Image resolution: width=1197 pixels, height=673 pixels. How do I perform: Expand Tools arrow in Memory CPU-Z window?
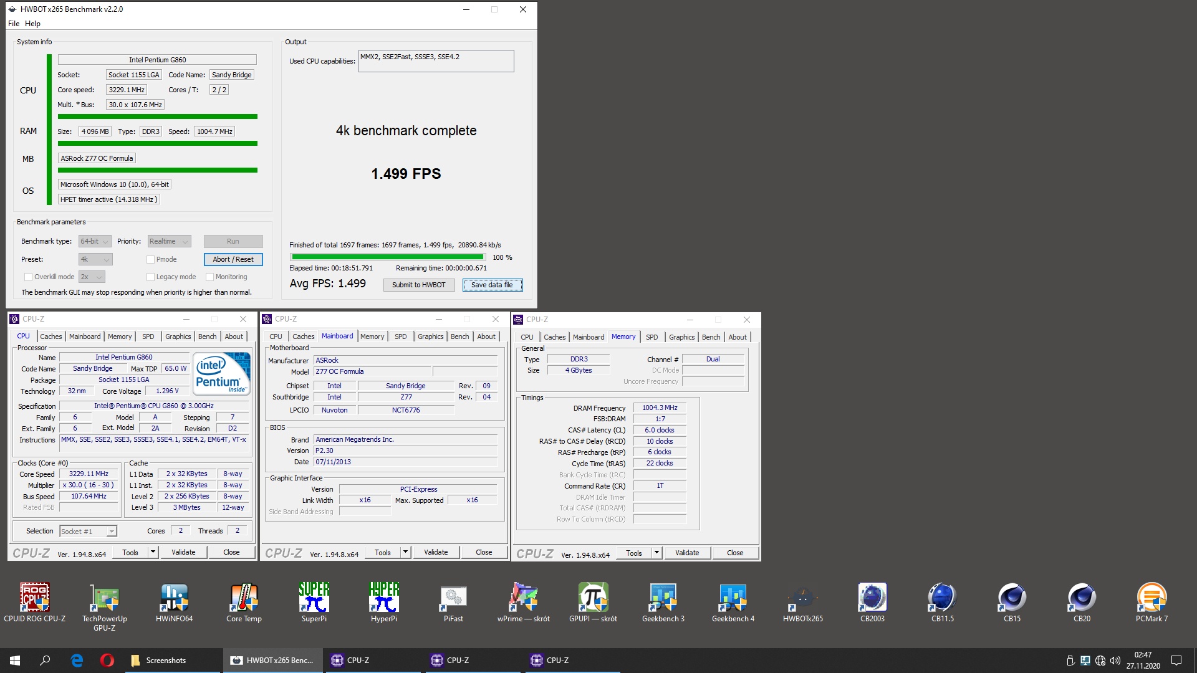(x=656, y=553)
